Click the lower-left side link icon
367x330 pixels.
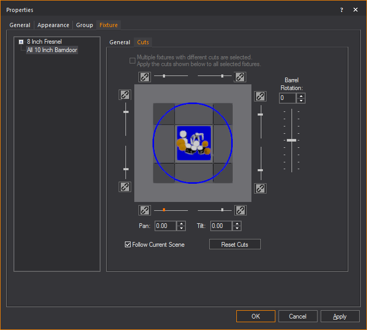point(125,186)
